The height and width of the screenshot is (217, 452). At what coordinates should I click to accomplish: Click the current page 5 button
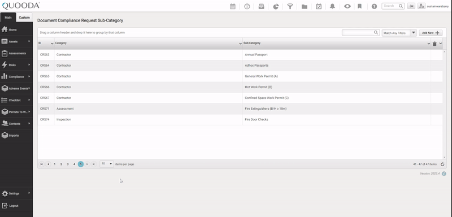point(81,164)
